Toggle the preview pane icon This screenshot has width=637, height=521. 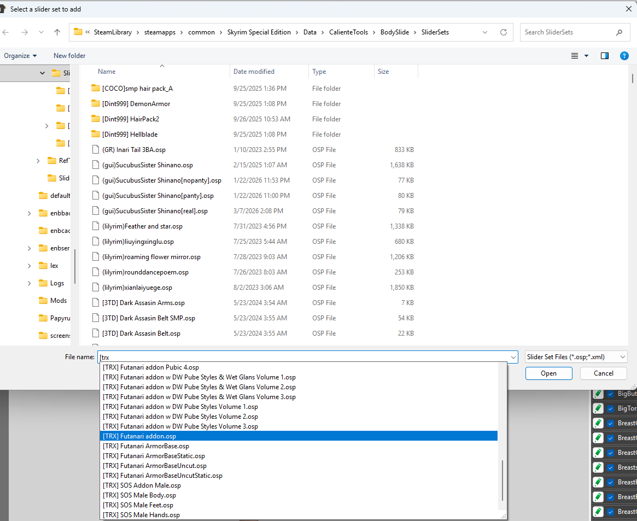(605, 56)
